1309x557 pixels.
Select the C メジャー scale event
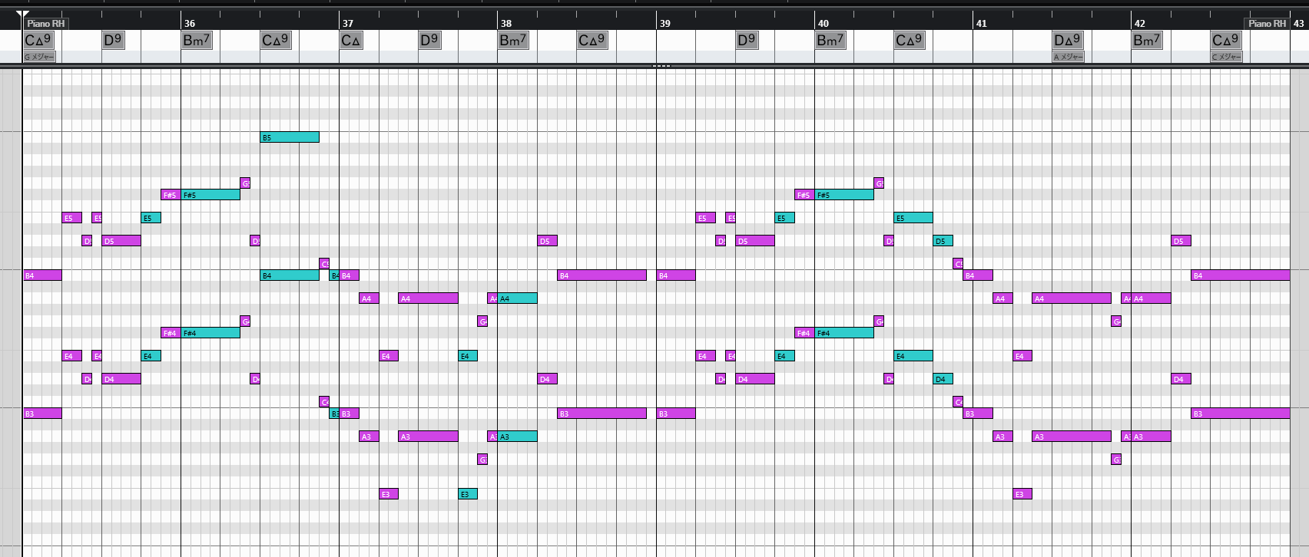[1226, 57]
